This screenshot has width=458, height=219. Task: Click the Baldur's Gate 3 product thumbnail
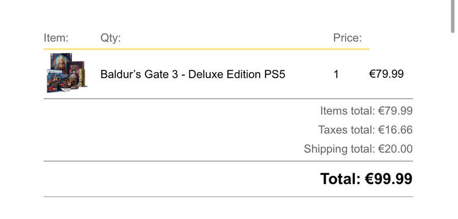[67, 73]
